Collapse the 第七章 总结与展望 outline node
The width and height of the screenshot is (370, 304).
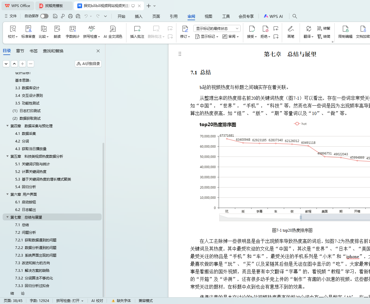pyautogui.click(x=8, y=217)
